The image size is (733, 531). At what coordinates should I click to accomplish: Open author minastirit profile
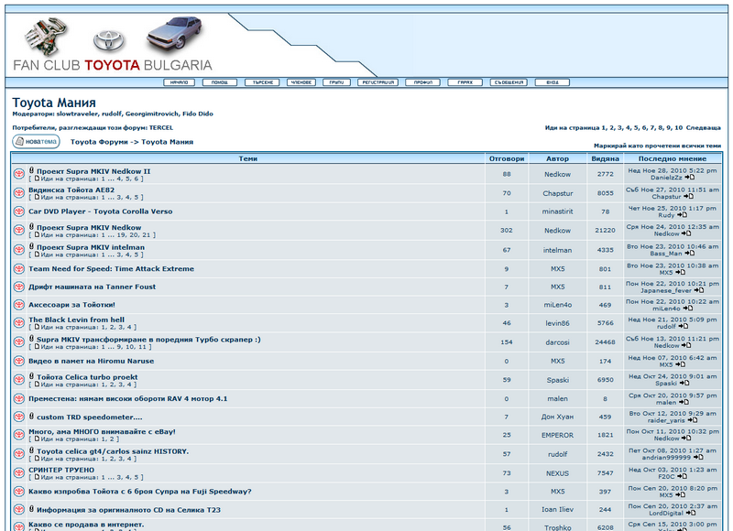(557, 211)
